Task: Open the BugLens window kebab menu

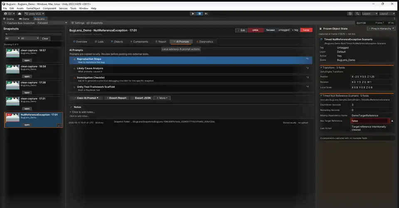Action: pyautogui.click(x=394, y=19)
